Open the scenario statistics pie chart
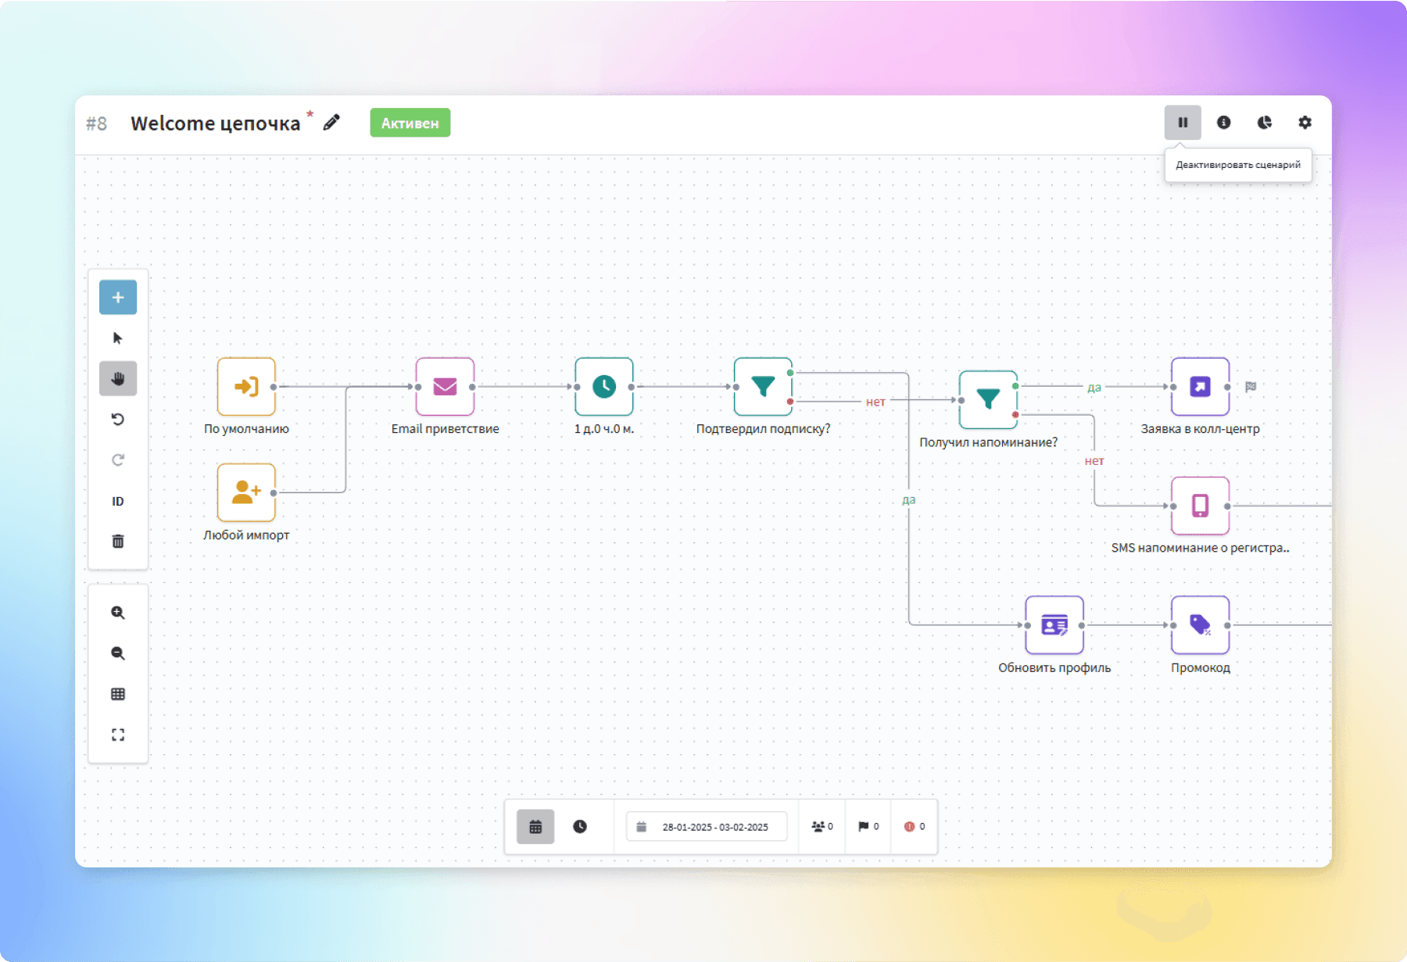This screenshot has height=962, width=1407. pyautogui.click(x=1265, y=123)
